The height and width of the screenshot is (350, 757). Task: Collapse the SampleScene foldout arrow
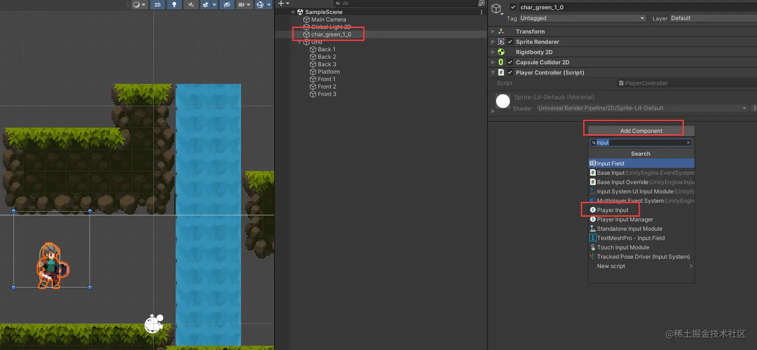[293, 12]
